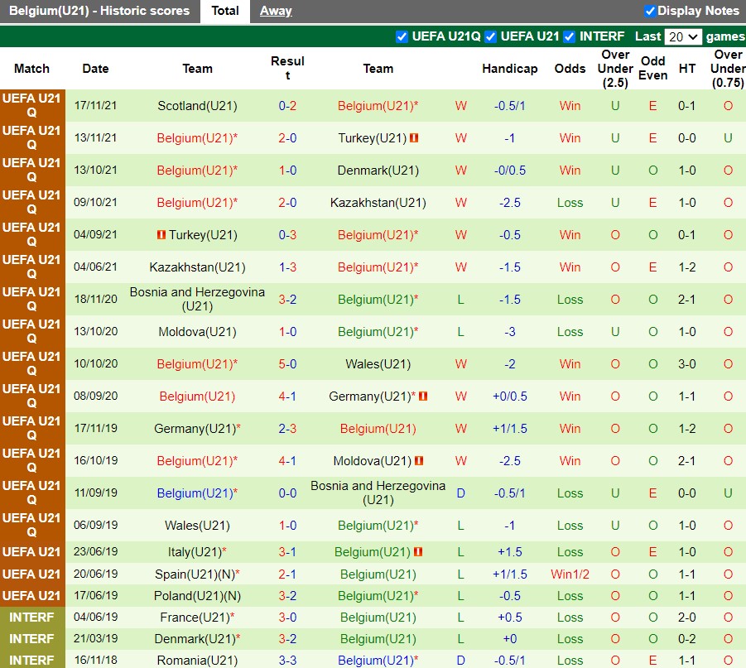746x668 pixels.
Task: Click the Win1/2 odds in Spain(U21) row
Action: click(x=570, y=574)
